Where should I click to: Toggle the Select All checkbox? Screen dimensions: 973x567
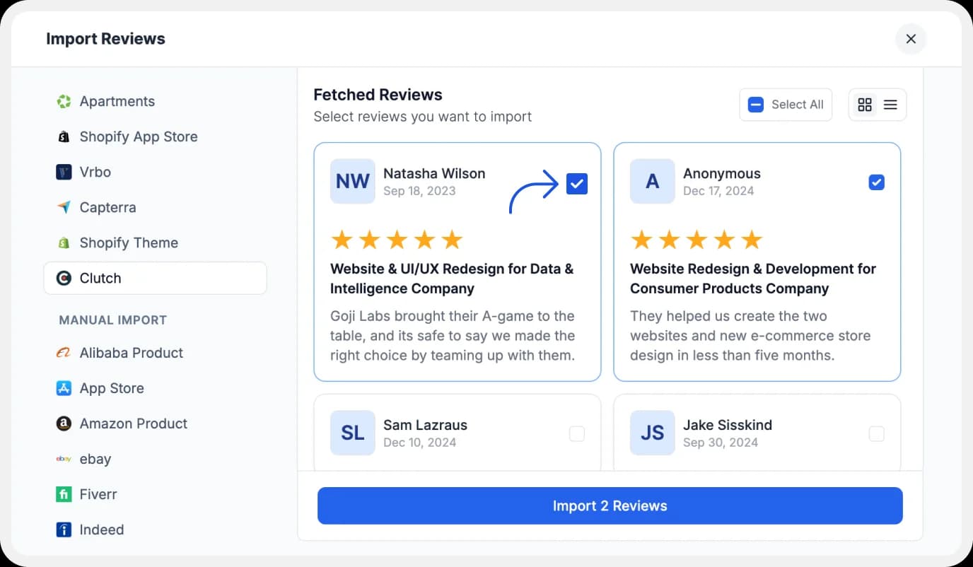point(755,104)
